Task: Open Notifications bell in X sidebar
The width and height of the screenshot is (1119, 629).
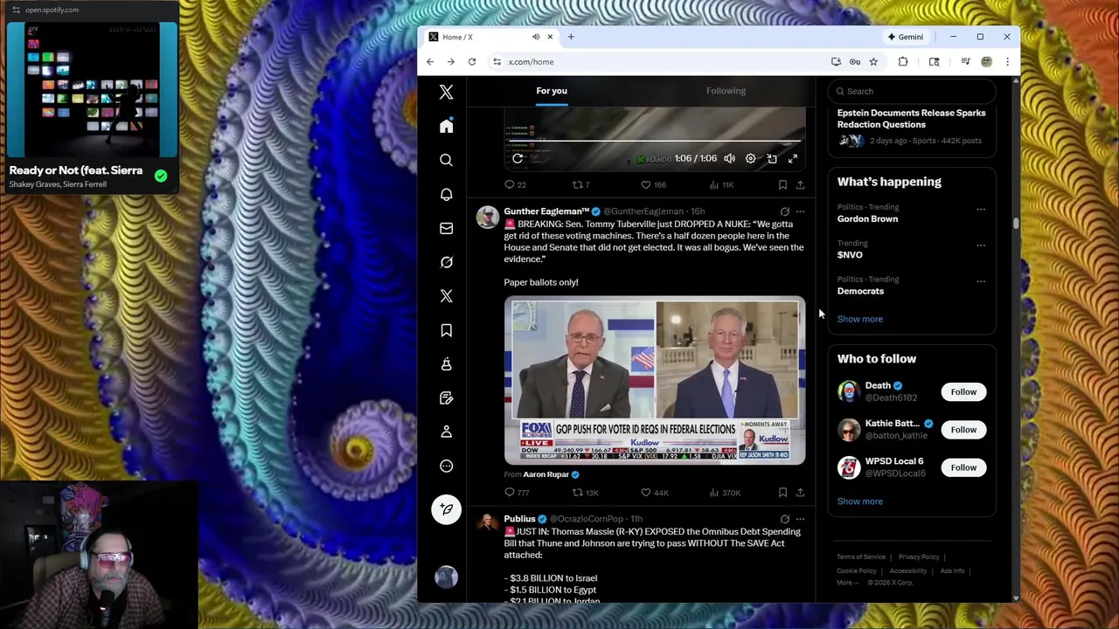Action: tap(446, 194)
